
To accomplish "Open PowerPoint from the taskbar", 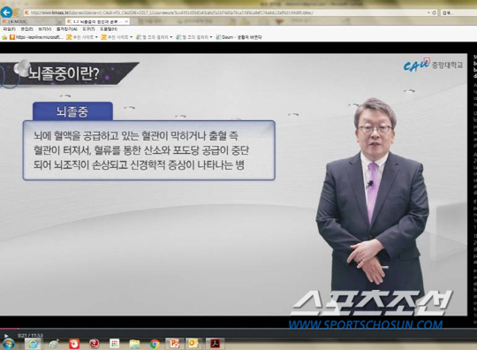I will (175, 344).
